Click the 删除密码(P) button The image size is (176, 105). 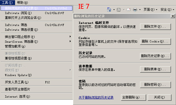click(155, 85)
